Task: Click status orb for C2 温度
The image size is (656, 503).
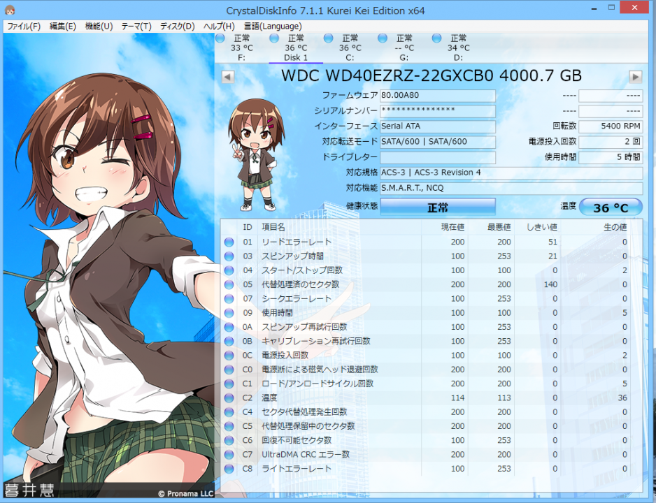Action: pos(229,398)
